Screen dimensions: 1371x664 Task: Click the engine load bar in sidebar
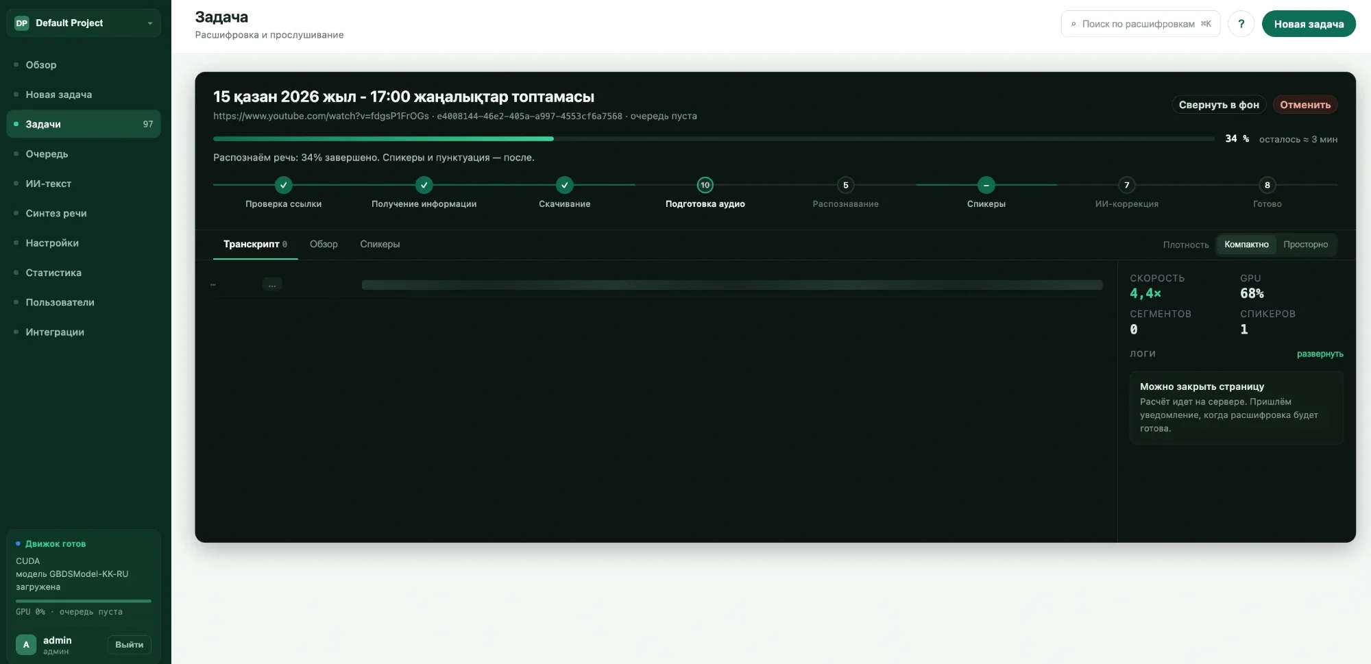(84, 601)
